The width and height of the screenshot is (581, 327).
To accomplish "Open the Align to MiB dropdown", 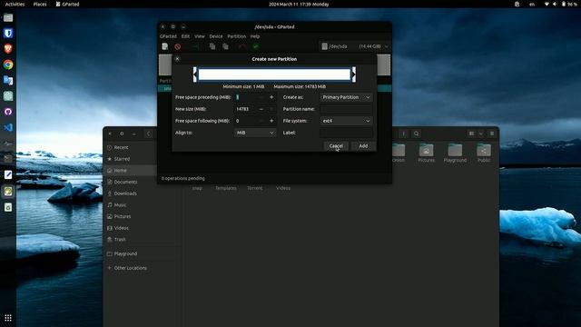I will [x=255, y=133].
